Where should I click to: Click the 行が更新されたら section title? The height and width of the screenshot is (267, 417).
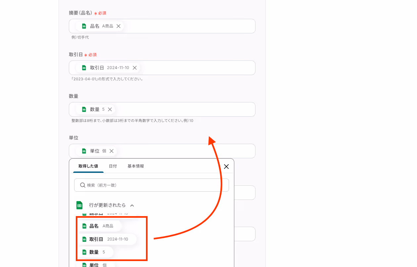108,205
